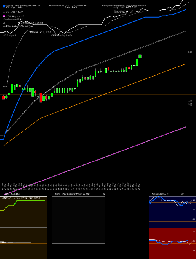
Task: Click the 'Stochastics: 82.83' readout
Action: point(13,20)
